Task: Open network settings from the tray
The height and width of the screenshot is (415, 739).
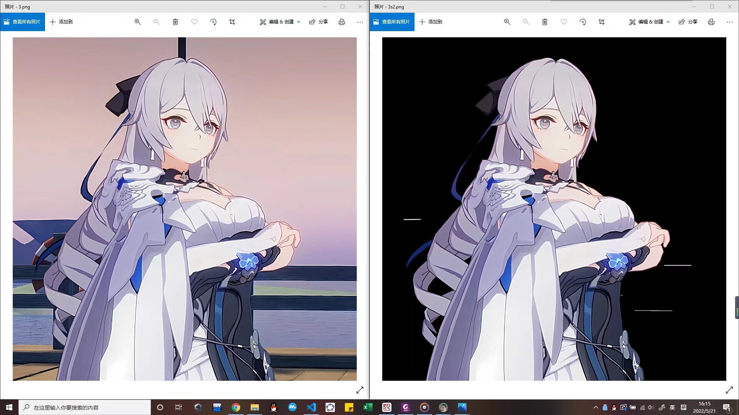Action: tap(642, 408)
